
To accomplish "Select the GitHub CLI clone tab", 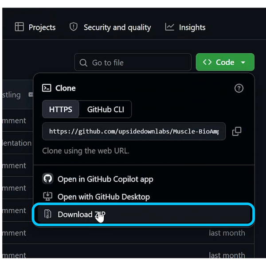I will click(106, 109).
